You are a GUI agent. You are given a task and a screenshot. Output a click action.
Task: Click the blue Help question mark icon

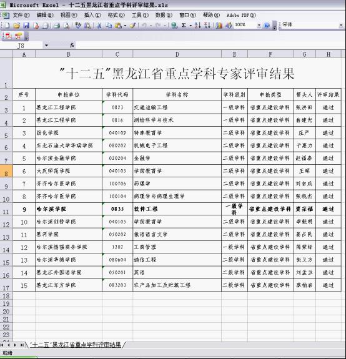[x=267, y=26]
